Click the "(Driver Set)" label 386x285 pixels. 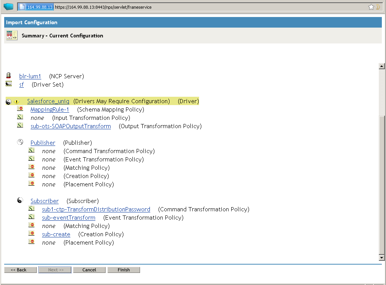coord(48,85)
